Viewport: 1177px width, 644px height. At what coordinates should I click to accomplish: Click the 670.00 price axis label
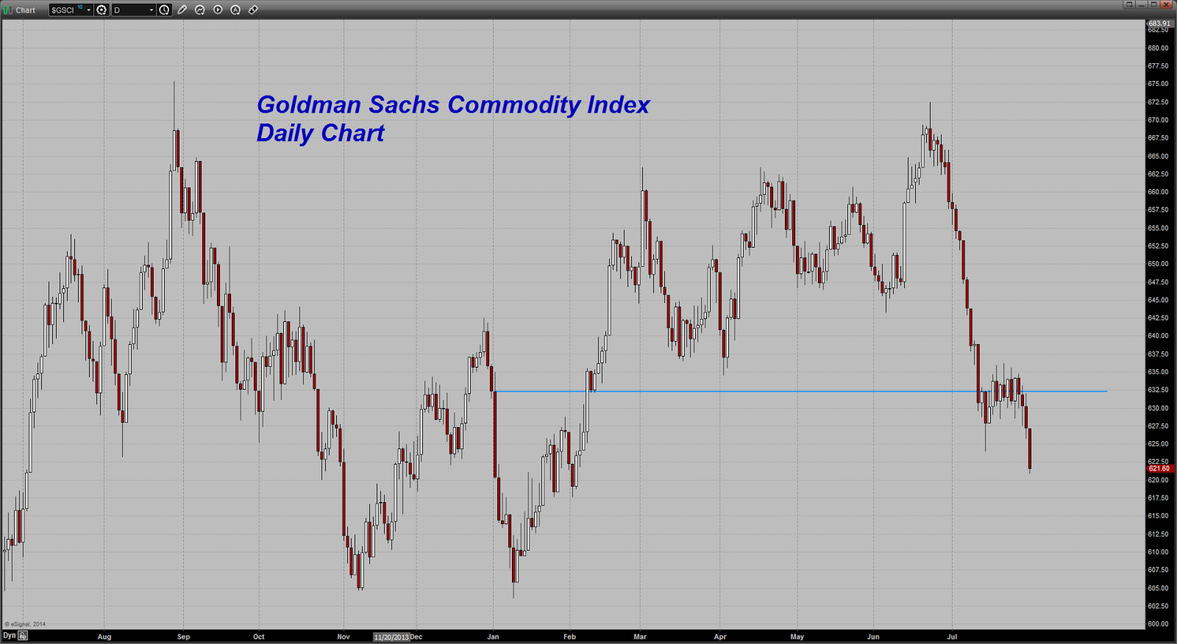[x=1158, y=120]
